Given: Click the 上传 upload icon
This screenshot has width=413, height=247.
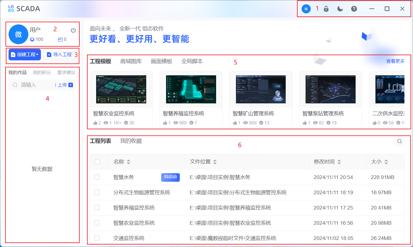Looking at the screenshot, I should pos(71,85).
